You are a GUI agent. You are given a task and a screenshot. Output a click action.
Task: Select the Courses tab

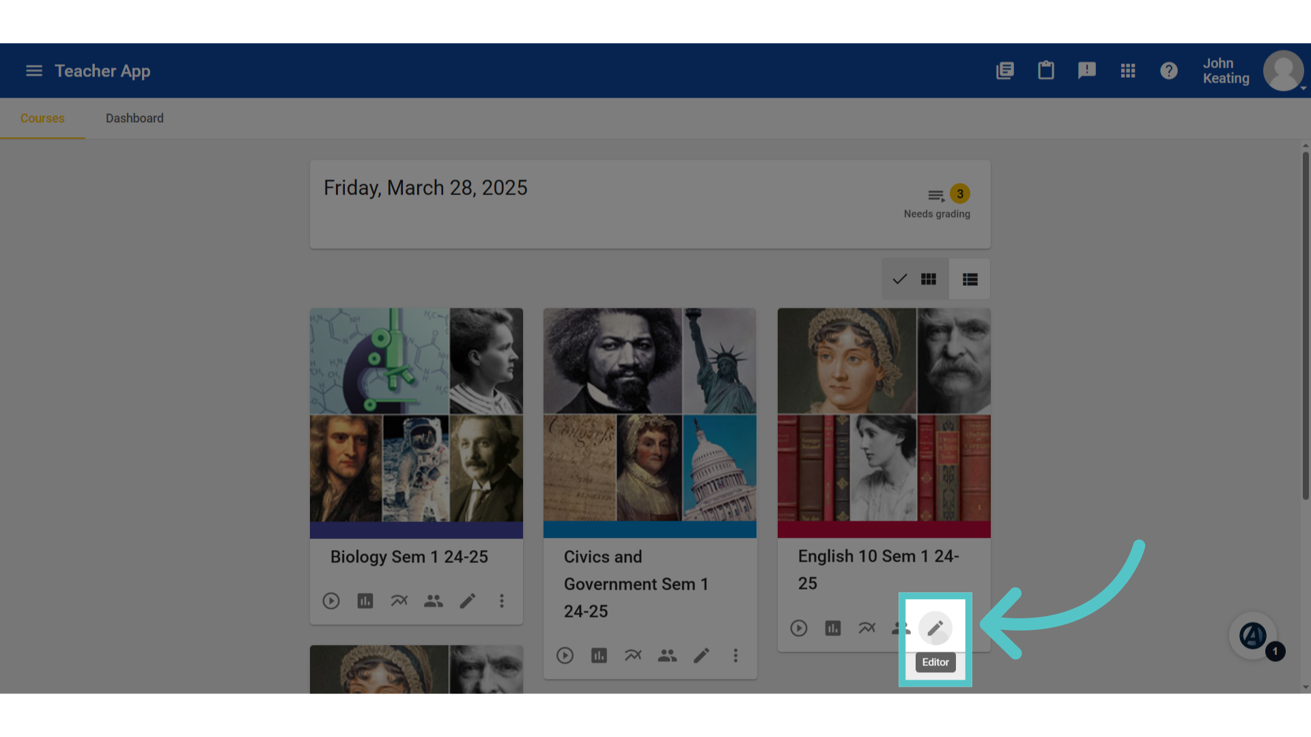[x=42, y=118]
